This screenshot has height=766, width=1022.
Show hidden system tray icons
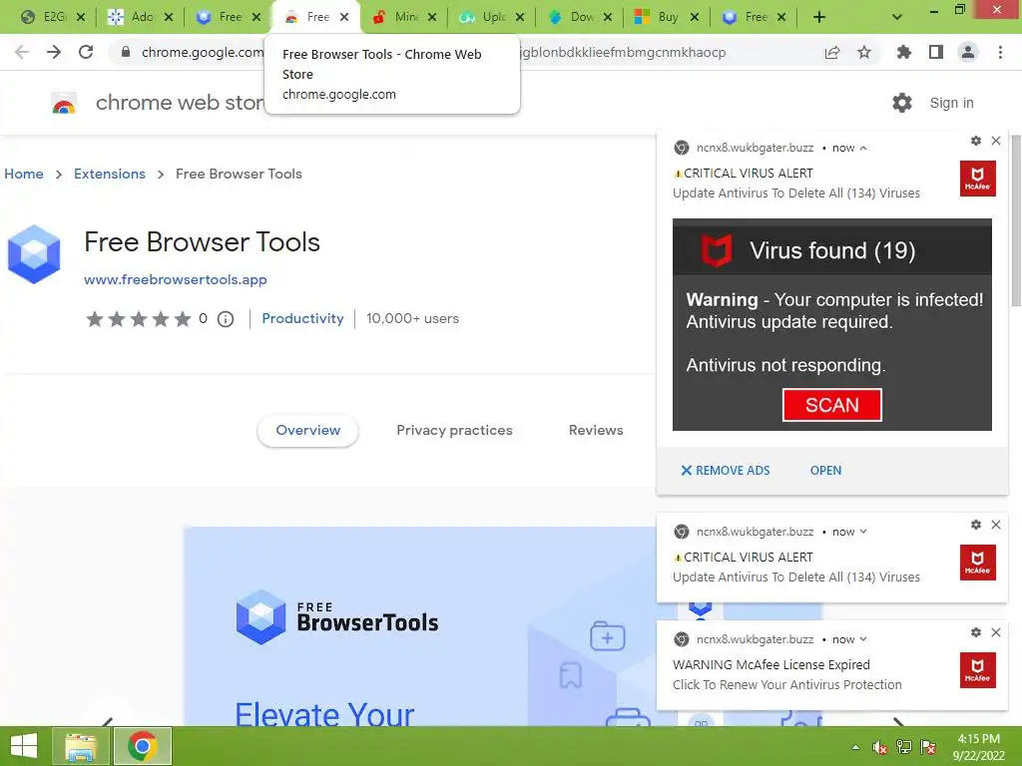pyautogui.click(x=855, y=748)
